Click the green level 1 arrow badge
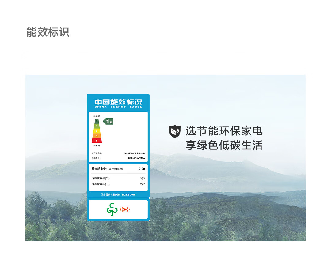 coord(108,121)
